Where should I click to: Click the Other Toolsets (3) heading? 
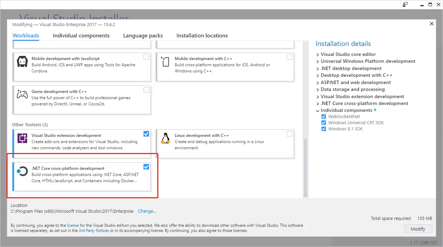tap(30, 125)
